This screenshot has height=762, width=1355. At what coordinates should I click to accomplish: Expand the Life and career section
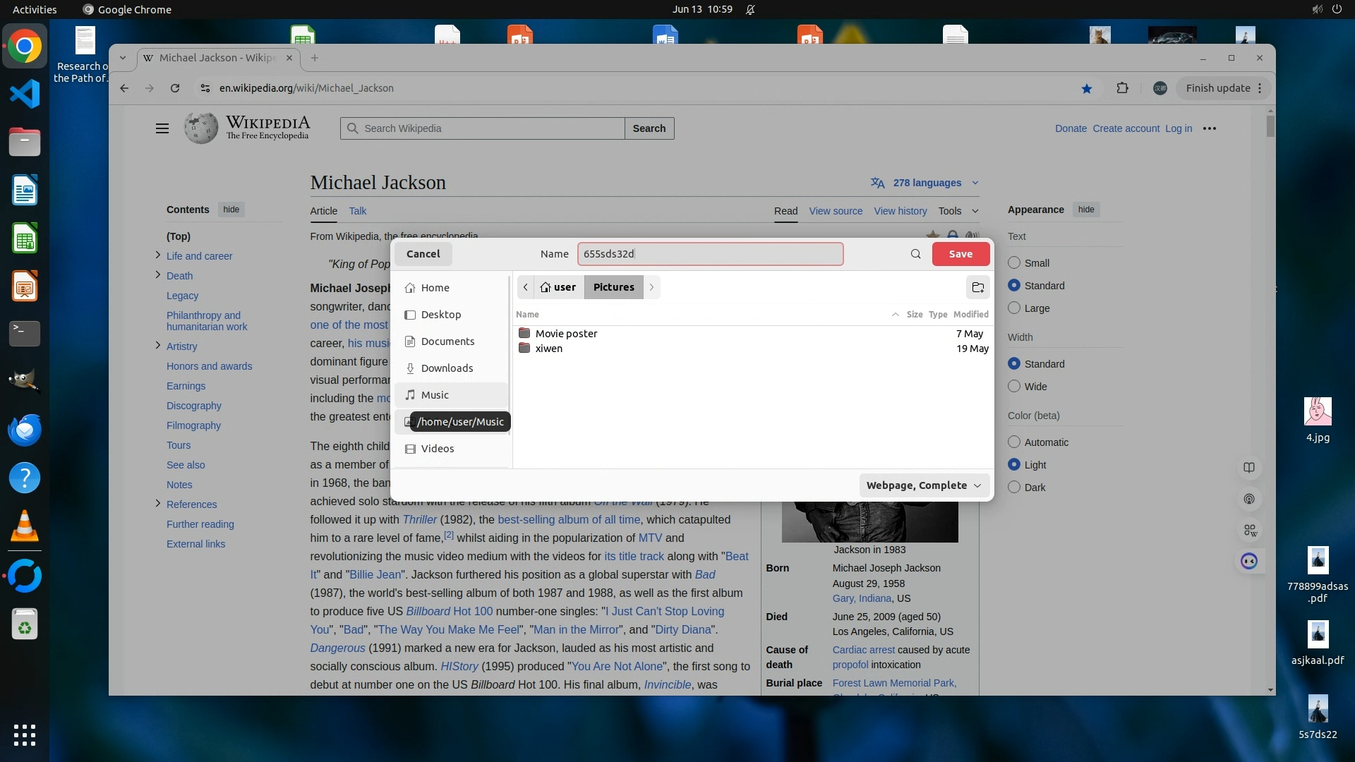point(157,255)
